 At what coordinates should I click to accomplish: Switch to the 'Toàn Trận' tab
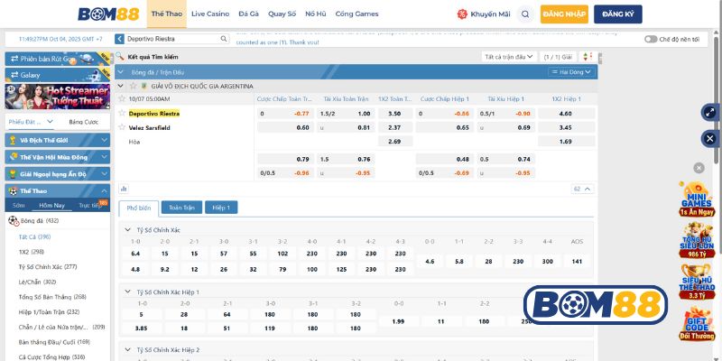point(183,208)
